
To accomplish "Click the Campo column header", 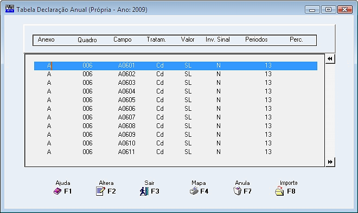I will (123, 39).
